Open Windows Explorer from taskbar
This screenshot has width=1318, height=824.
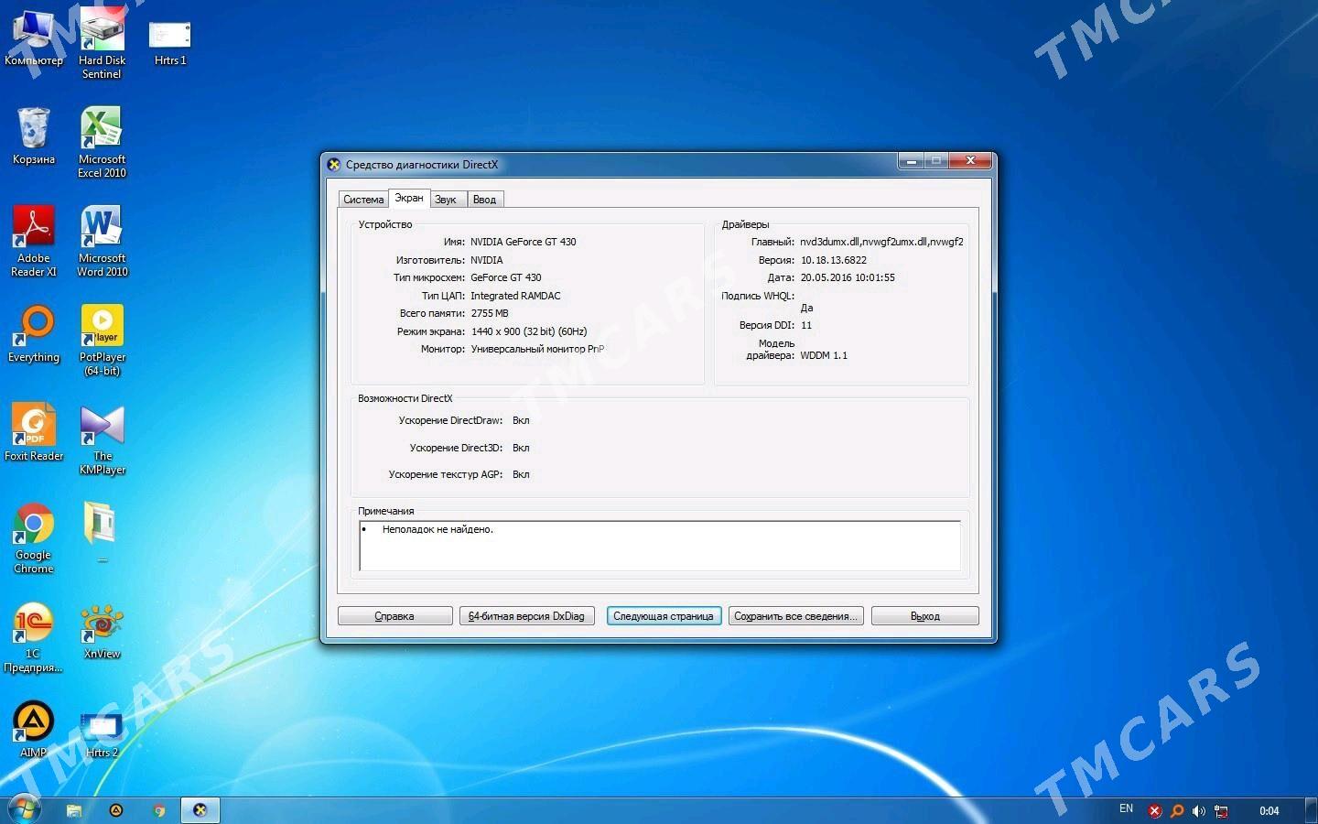coord(74,810)
